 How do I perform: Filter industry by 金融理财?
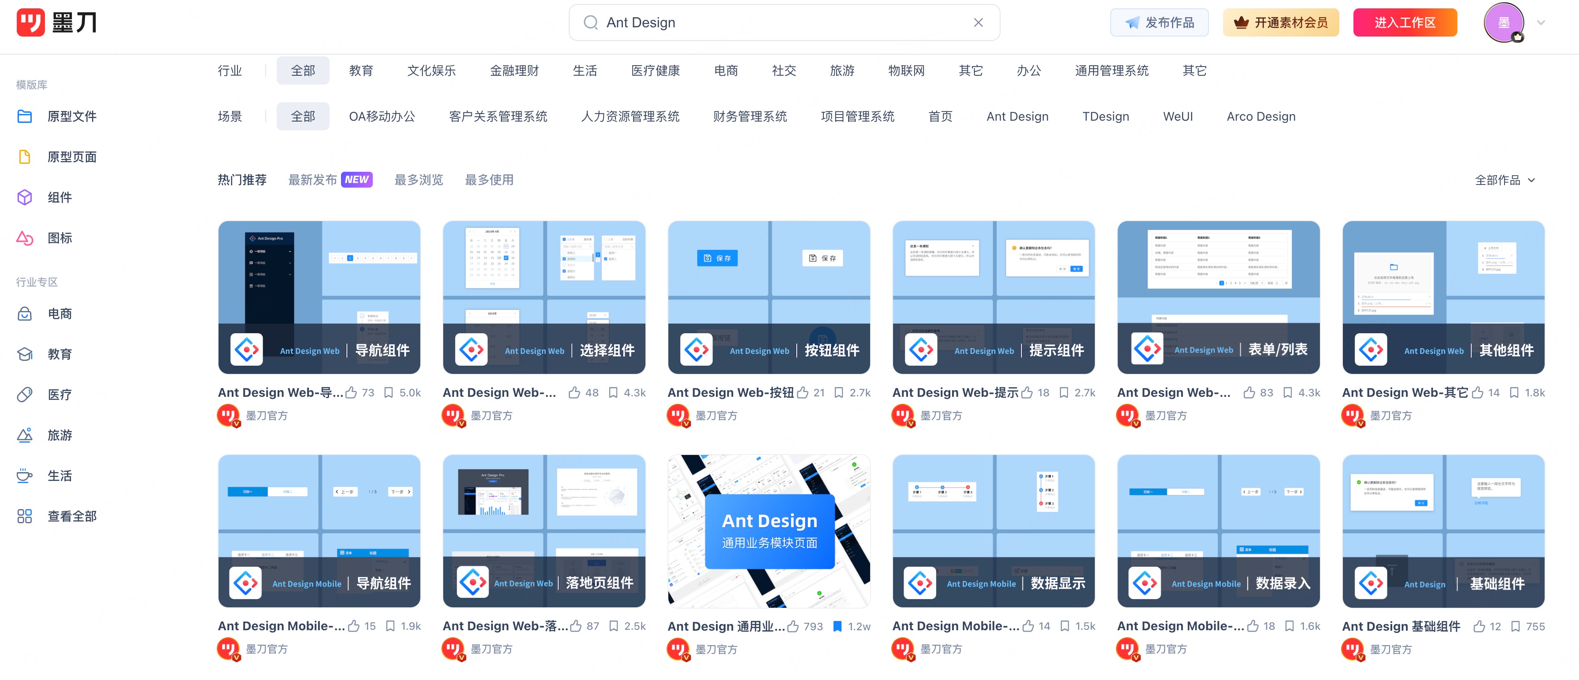[514, 70]
